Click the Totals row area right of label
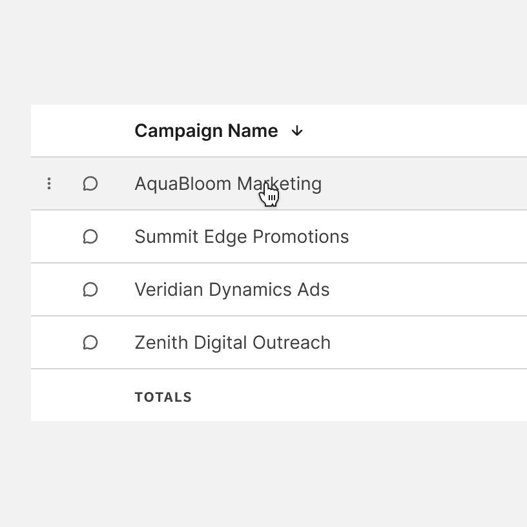 362,397
